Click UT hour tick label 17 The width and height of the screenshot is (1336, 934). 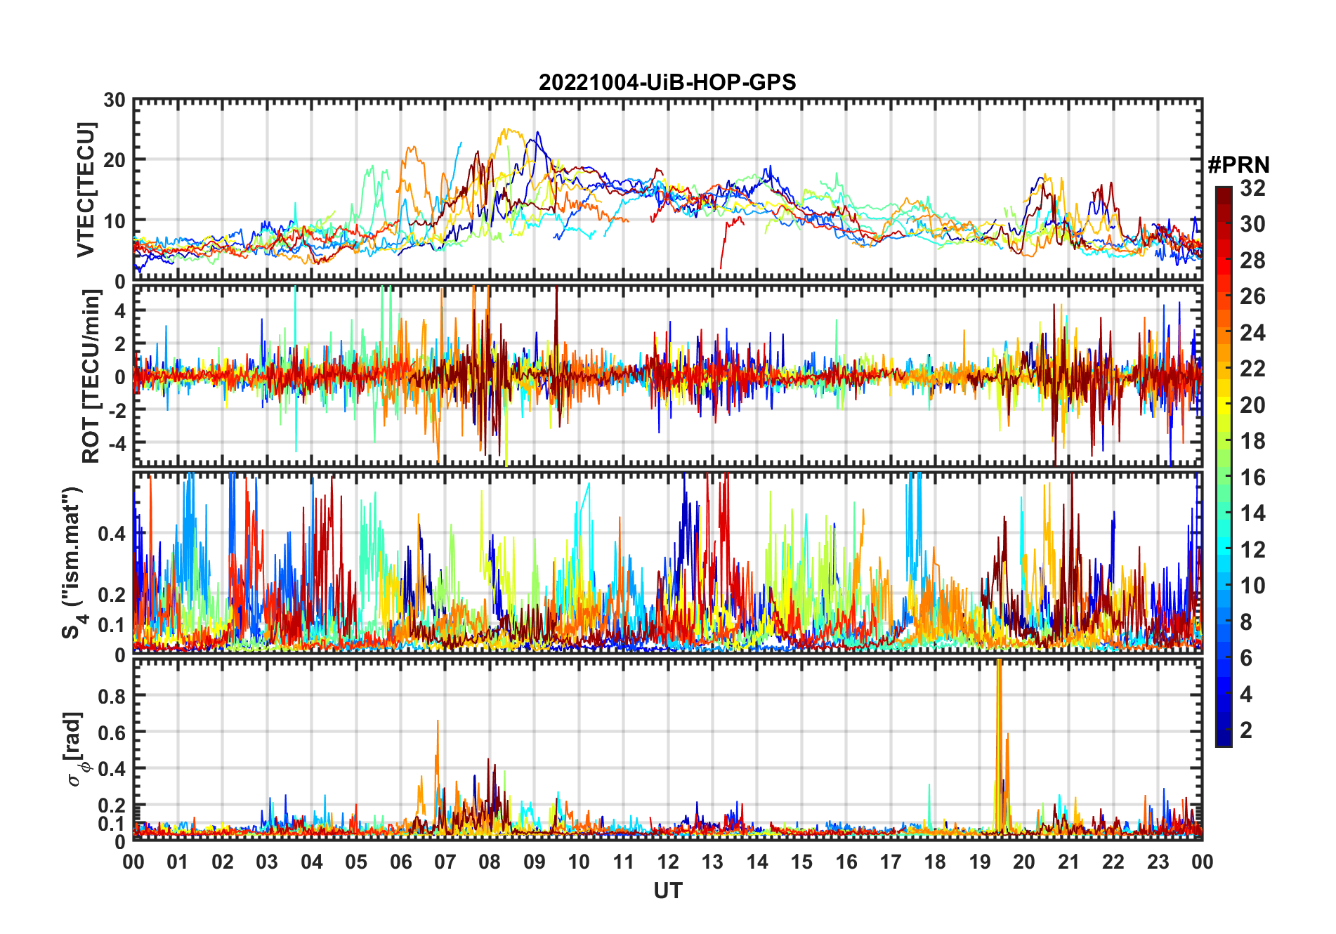(x=891, y=862)
